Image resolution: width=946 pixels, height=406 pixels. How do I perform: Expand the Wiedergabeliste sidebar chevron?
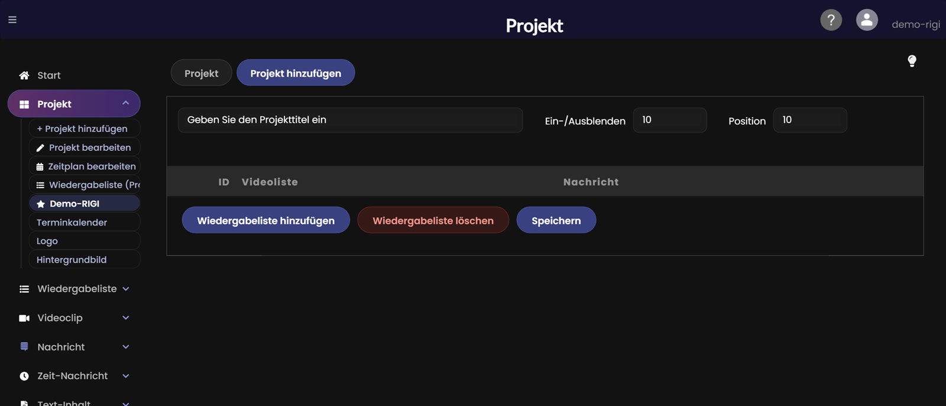pyautogui.click(x=125, y=289)
